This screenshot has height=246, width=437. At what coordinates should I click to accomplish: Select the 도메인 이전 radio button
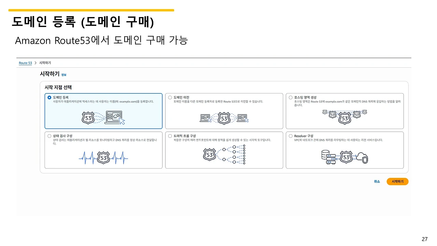[x=170, y=97]
